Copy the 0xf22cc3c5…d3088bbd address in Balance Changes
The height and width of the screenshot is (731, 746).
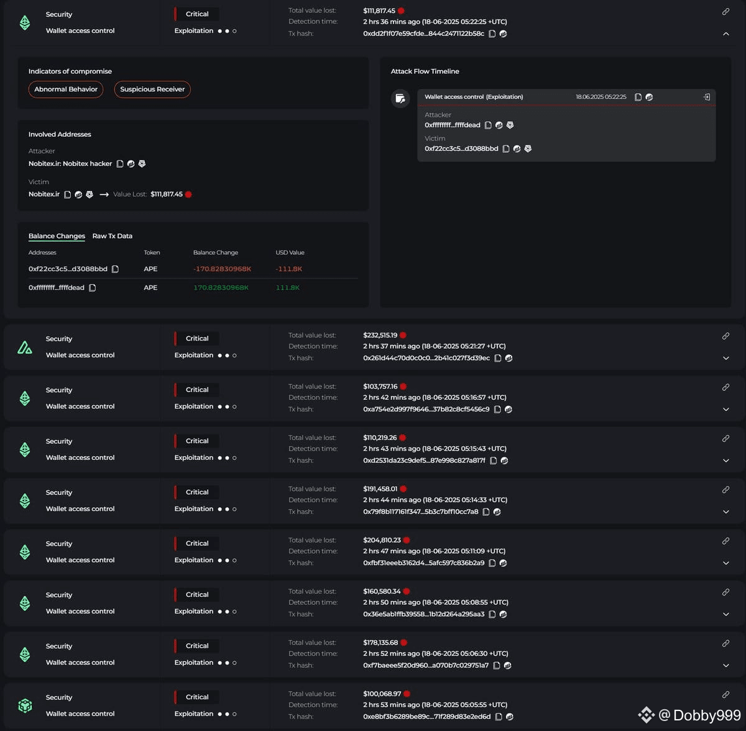(x=115, y=269)
